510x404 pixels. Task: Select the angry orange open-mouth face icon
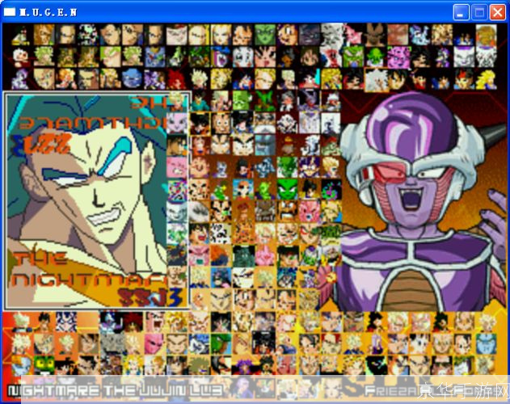point(287,212)
